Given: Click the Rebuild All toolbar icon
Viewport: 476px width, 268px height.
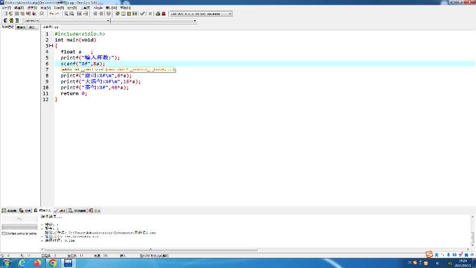Looking at the screenshot, I should point(135,14).
